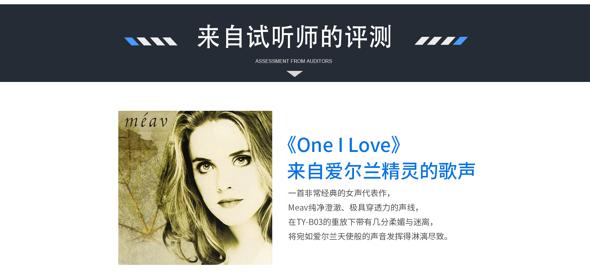Click the line starting with Meav纯净澄澈
This screenshot has width=590, height=279.
(353, 207)
